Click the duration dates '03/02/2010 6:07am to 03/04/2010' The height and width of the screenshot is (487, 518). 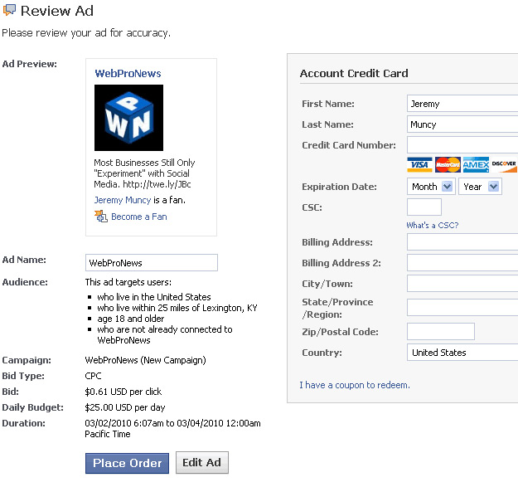154,423
